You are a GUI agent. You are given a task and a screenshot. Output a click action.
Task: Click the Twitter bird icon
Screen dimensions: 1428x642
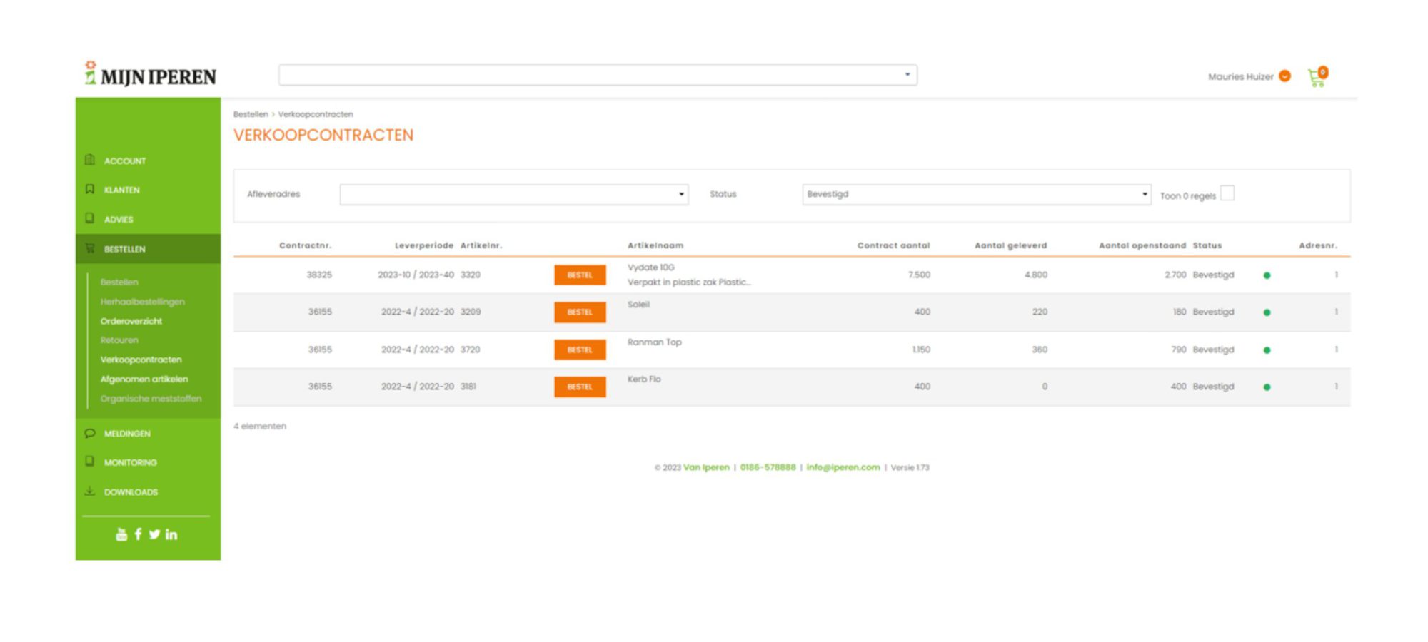tap(154, 534)
